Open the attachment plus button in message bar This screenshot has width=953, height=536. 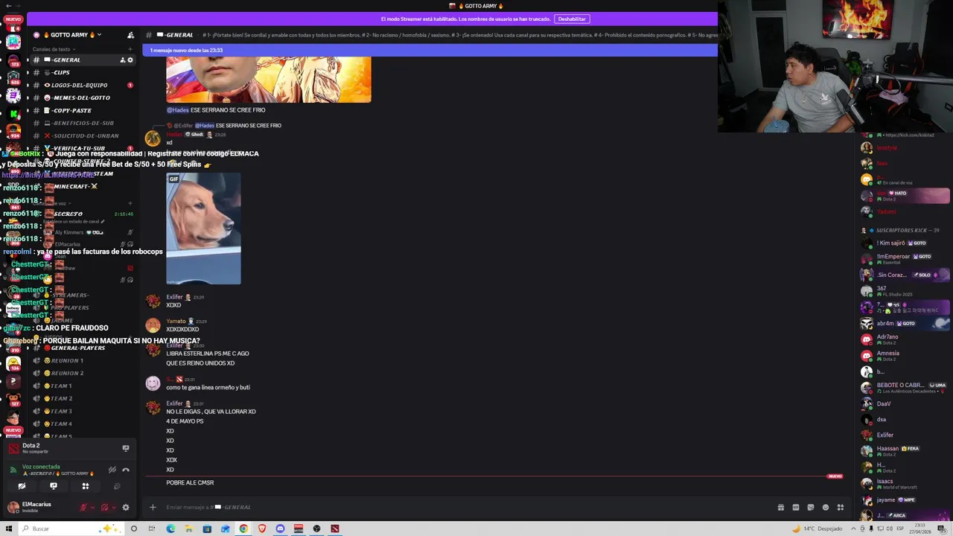click(153, 507)
